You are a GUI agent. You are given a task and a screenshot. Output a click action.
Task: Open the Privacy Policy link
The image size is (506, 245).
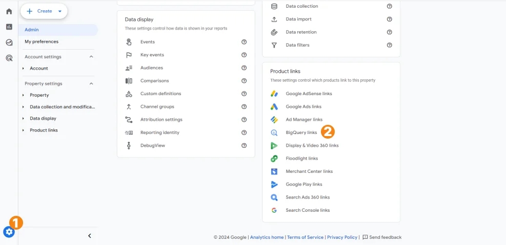[x=342, y=237]
